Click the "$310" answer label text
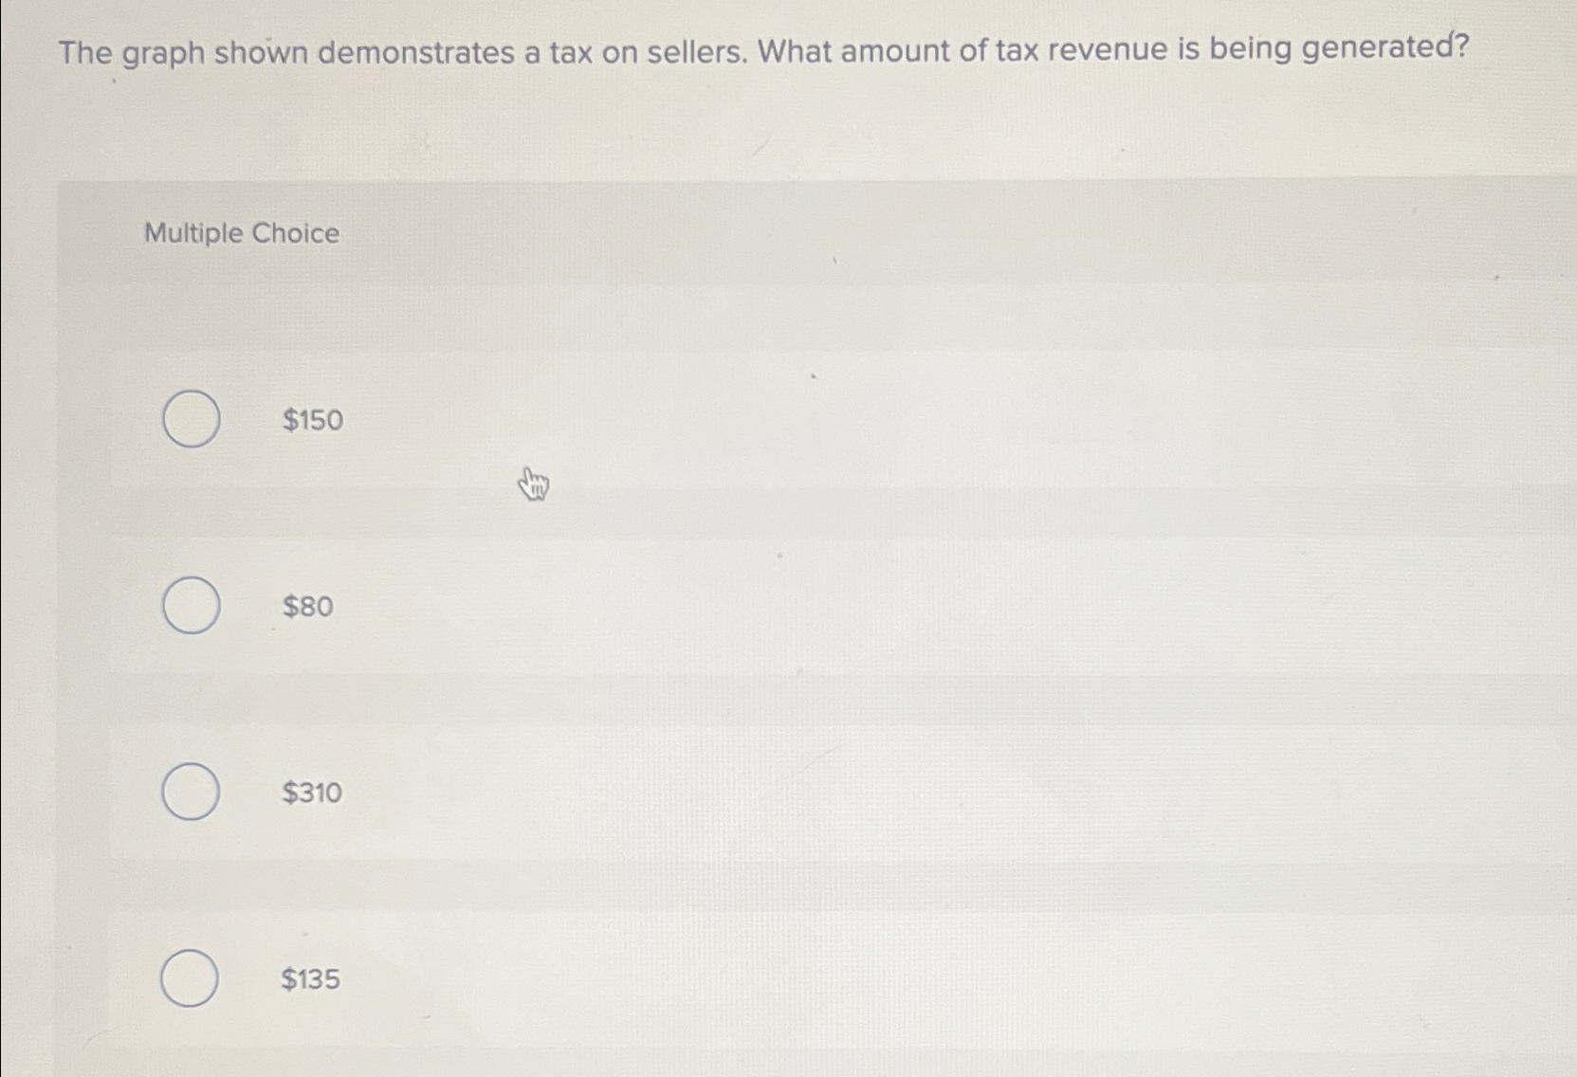The width and height of the screenshot is (1577, 1077). coord(312,793)
